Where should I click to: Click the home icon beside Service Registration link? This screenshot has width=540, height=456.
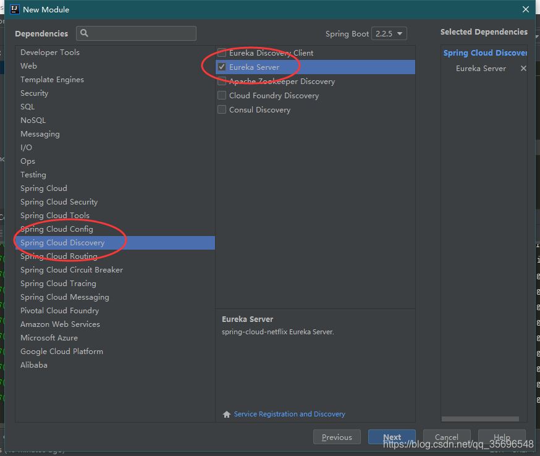[226, 415]
